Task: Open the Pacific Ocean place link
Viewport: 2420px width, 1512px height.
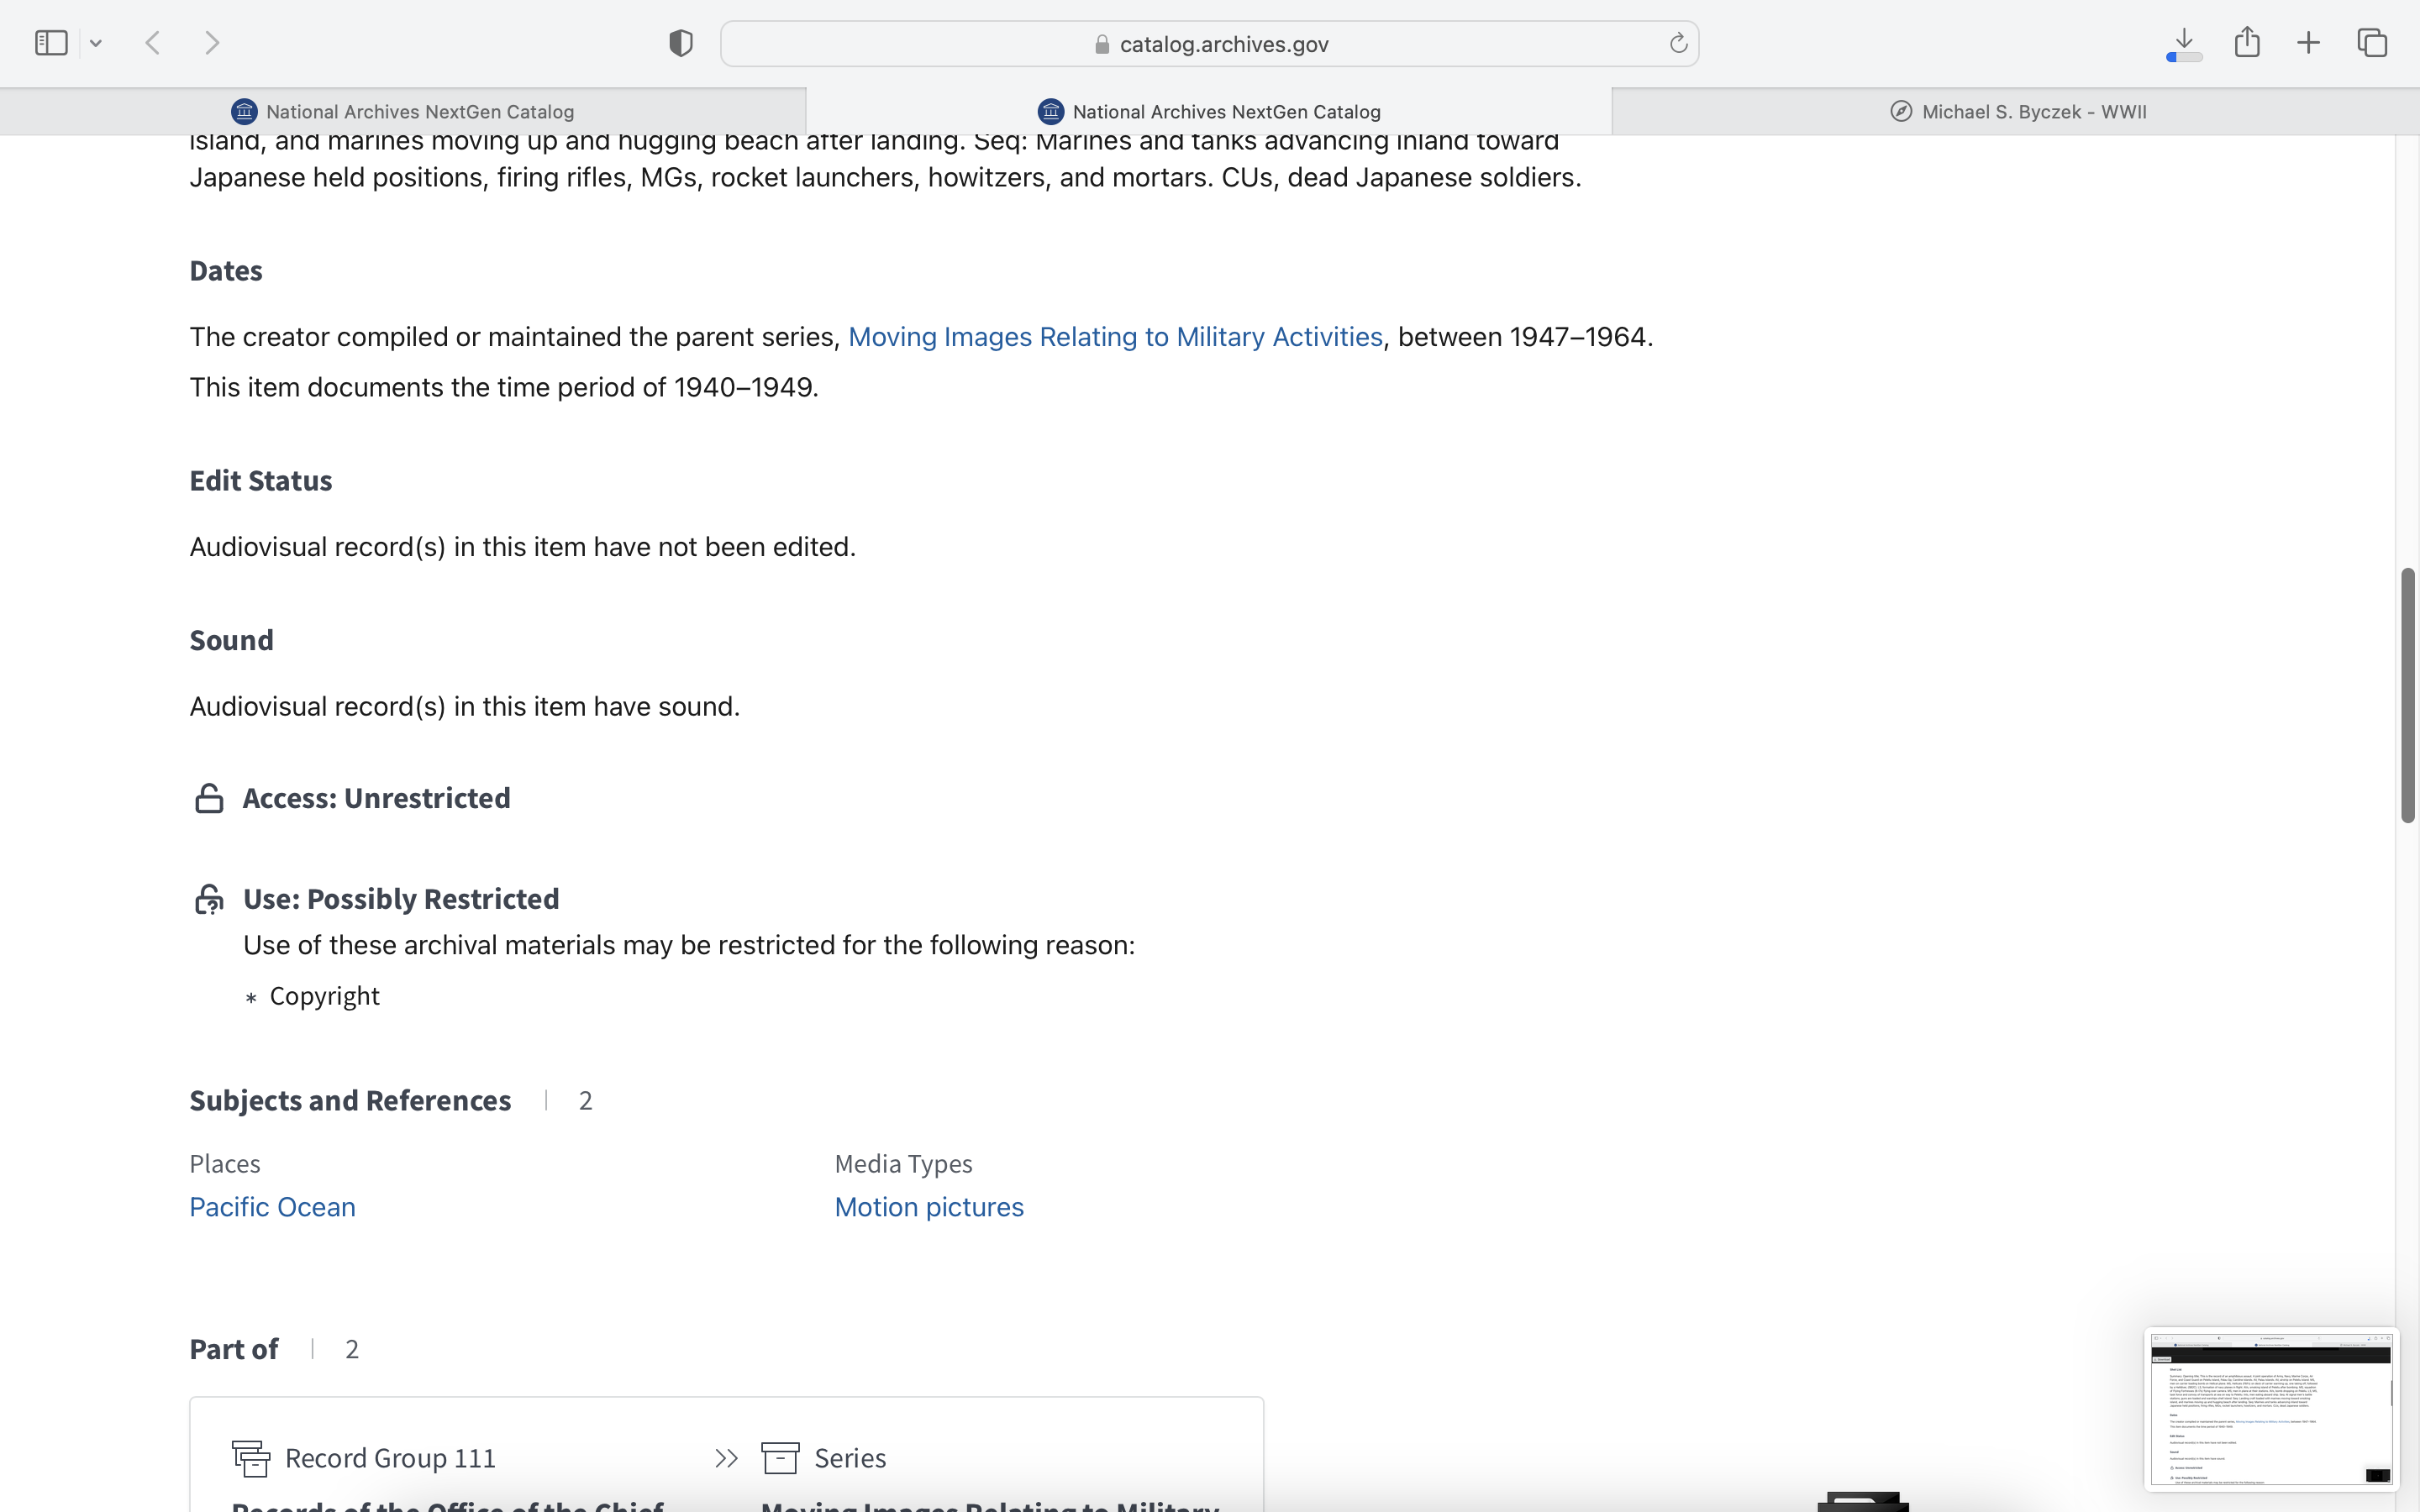Action: [272, 1207]
